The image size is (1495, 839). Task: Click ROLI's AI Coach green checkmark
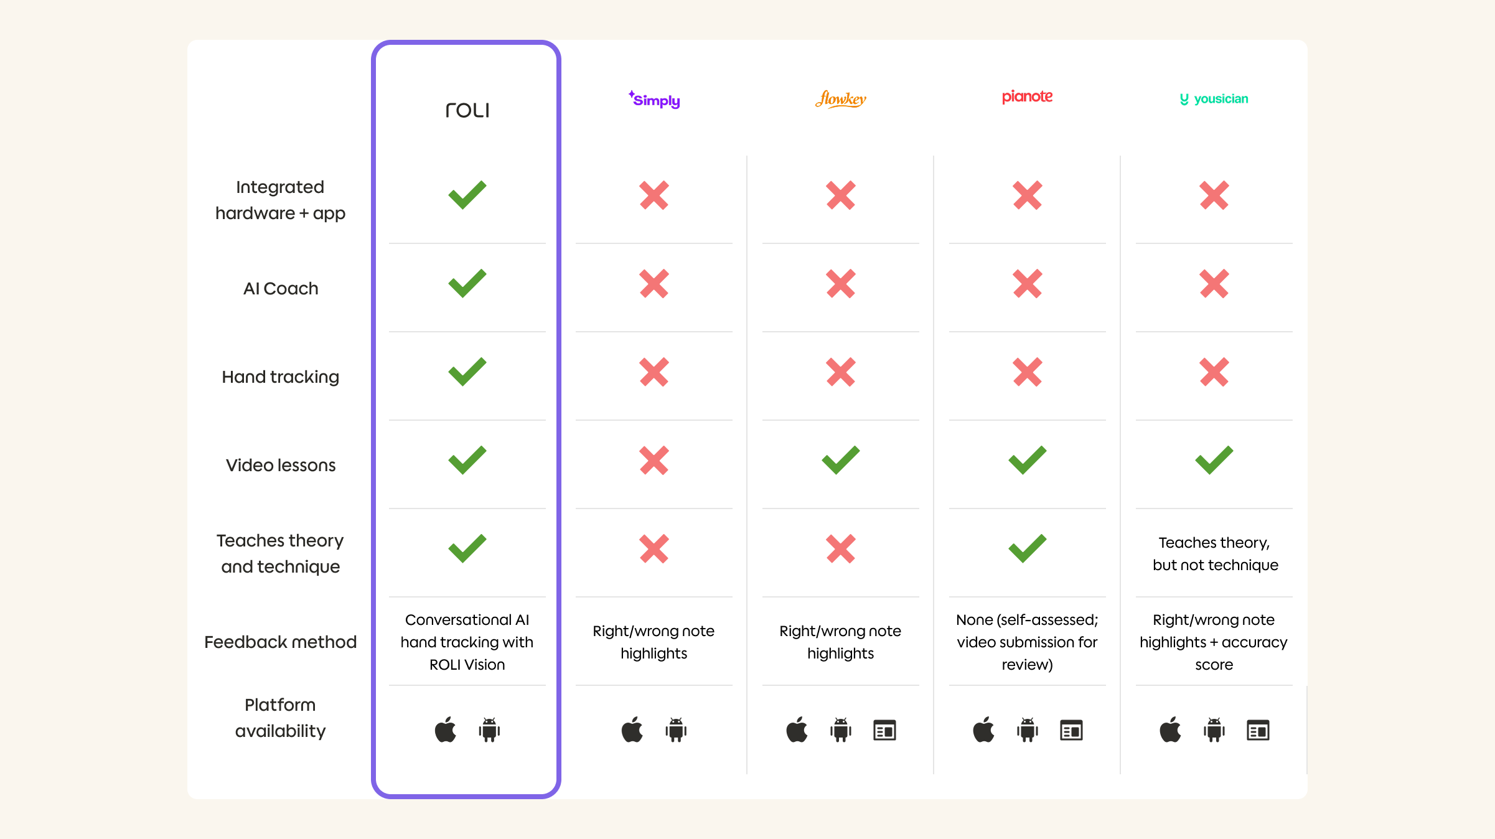[x=467, y=283]
